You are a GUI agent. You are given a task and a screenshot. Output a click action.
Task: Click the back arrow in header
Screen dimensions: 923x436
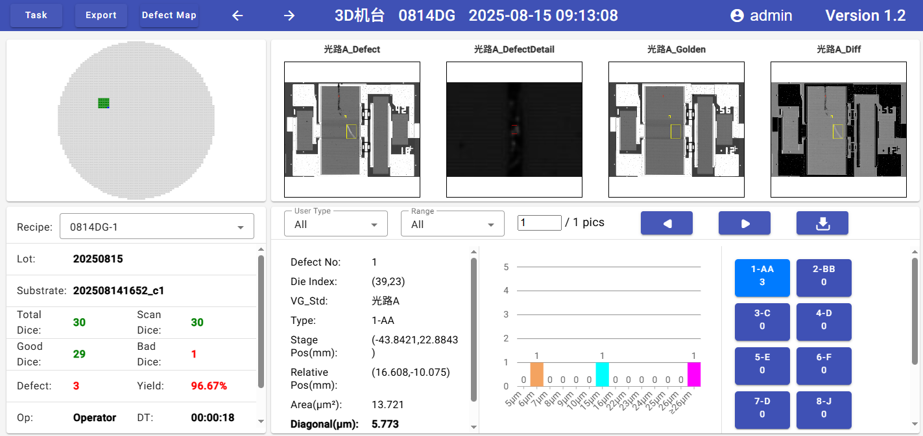(237, 16)
